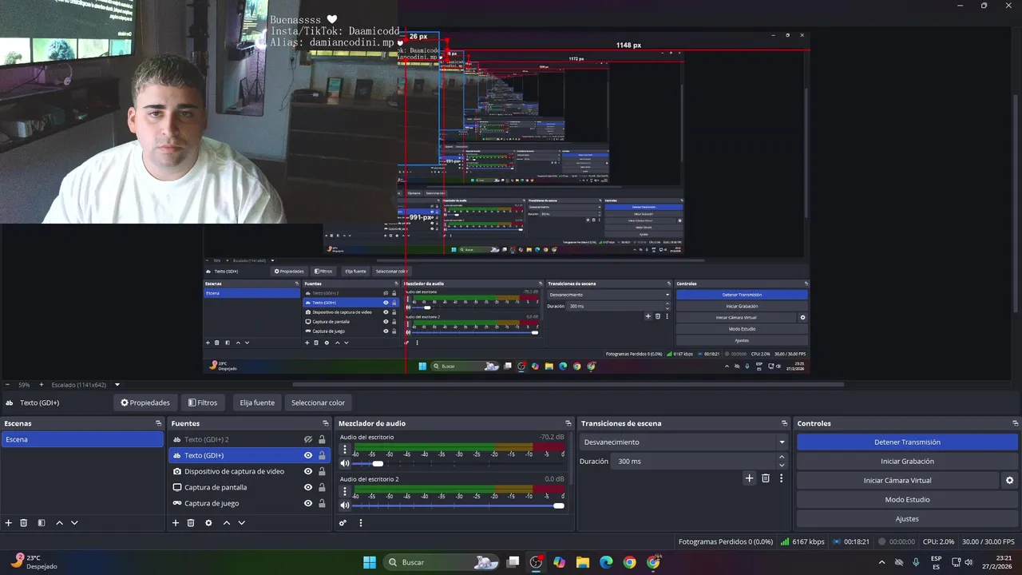Click the Elija fuente button
The height and width of the screenshot is (575, 1022).
257,402
